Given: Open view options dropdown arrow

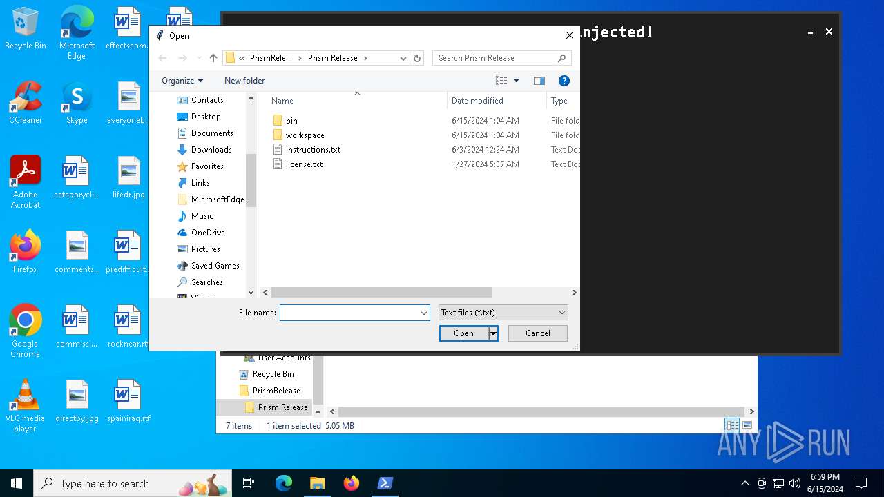Looking at the screenshot, I should pos(516,81).
